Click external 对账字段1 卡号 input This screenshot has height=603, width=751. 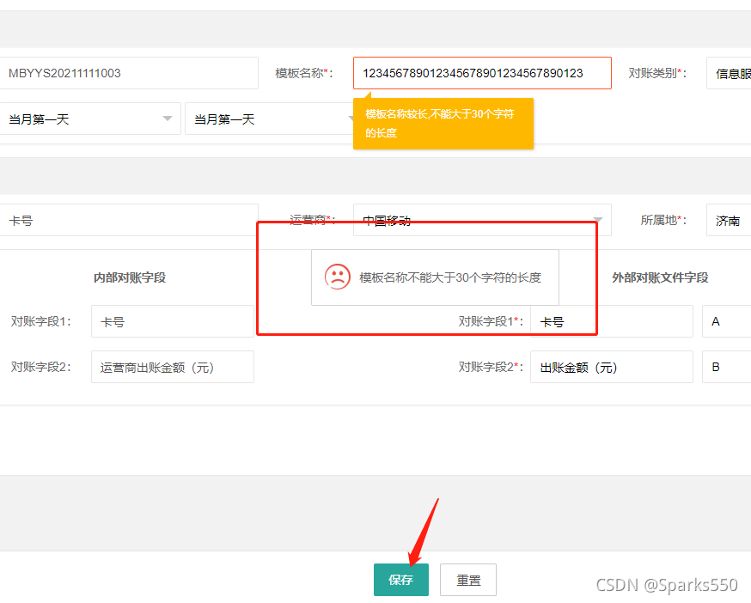pyautogui.click(x=612, y=321)
